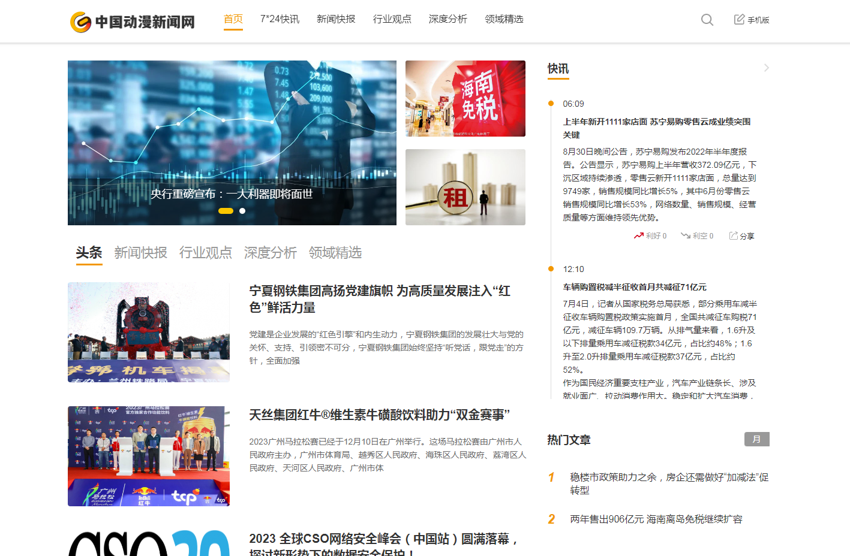Open headline 2023 全球CSO网络安全峰会

384,545
